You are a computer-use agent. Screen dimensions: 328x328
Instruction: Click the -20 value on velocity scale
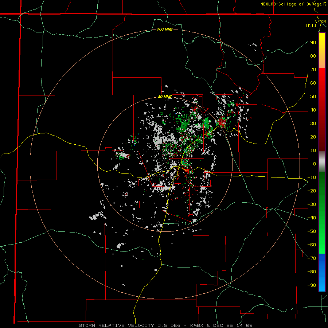coord(312,191)
